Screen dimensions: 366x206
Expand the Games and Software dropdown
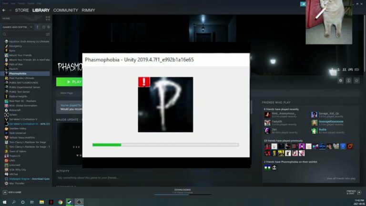[x=17, y=27]
